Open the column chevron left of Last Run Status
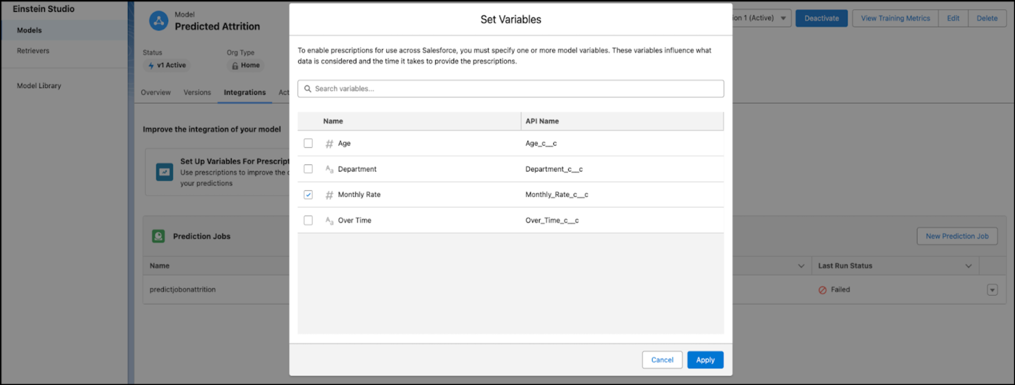Image resolution: width=1015 pixels, height=385 pixels. point(801,266)
